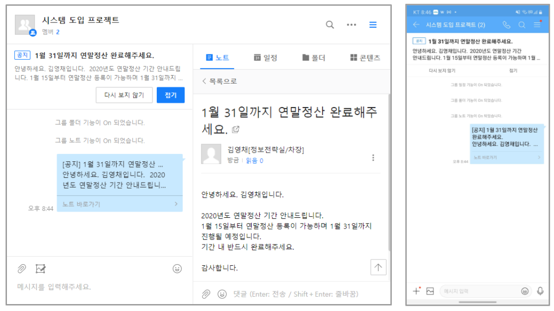
Task: Open member count '멤버 2'
Action: [51, 32]
